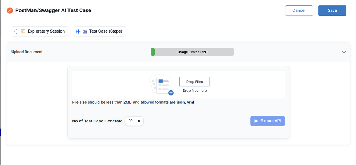Viewport: 356px width, 165px height.
Task: Collapse the Upload Document section chevron
Action: 344,52
